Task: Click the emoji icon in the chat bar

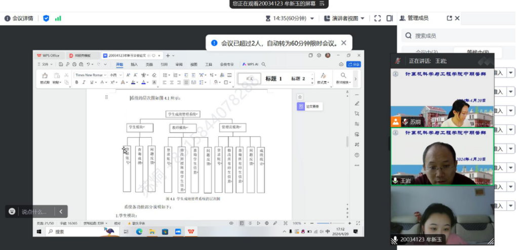Action: tap(12, 212)
